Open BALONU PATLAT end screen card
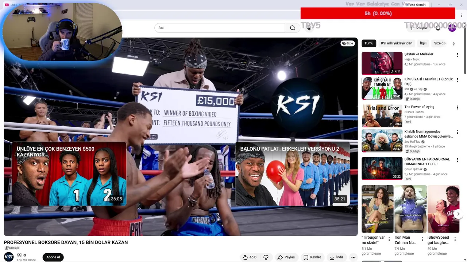The width and height of the screenshot is (467, 262). 292,174
